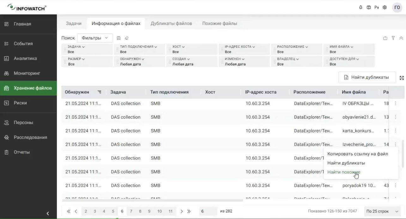
Task: Switch to the Дубликаты файлов tab
Action: 171,23
